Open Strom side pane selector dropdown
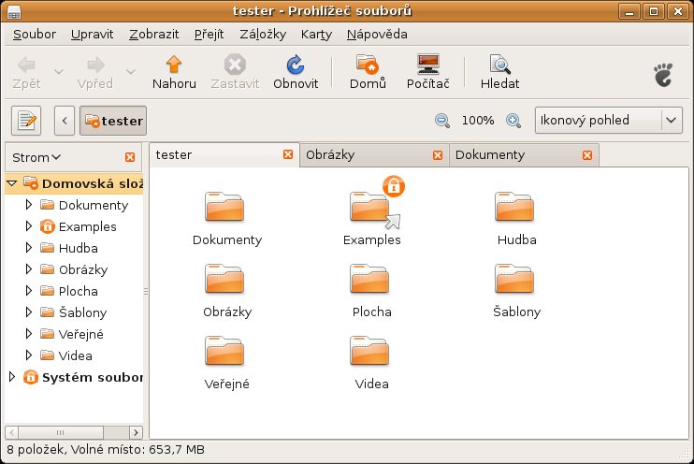The height and width of the screenshot is (464, 694). tap(36, 157)
